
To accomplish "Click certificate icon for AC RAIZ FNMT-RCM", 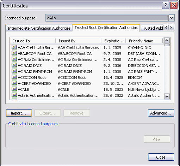I will [14, 71].
